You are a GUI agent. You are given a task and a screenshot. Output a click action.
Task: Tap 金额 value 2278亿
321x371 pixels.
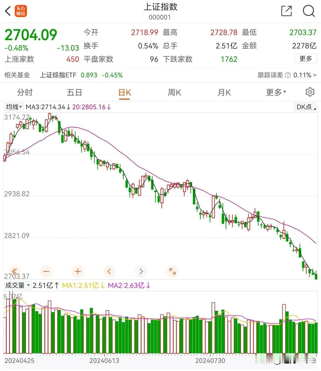coord(304,46)
